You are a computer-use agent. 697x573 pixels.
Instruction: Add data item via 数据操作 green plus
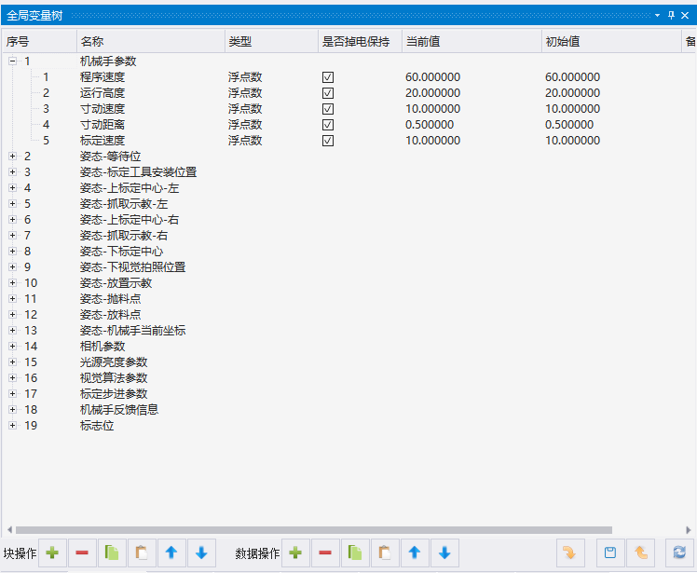295,553
